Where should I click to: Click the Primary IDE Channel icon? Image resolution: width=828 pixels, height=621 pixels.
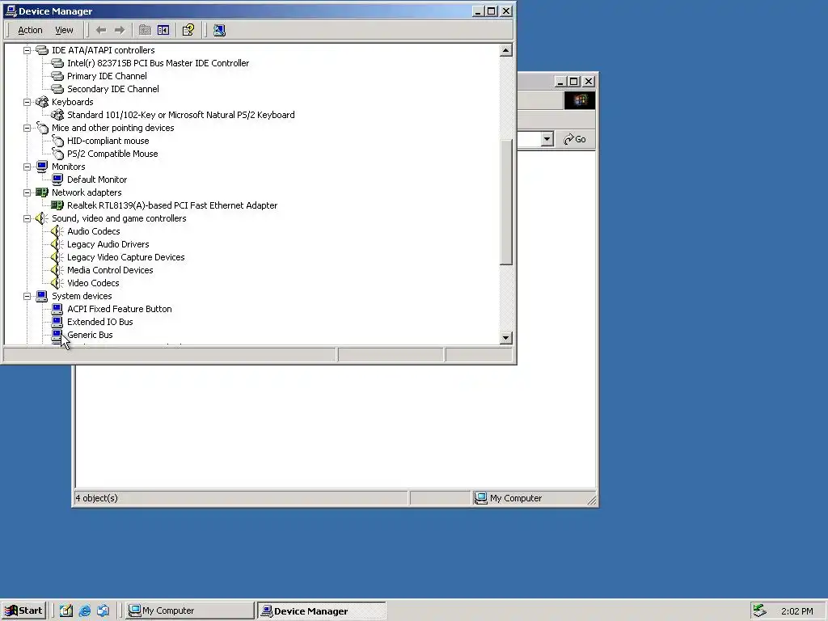(x=57, y=76)
